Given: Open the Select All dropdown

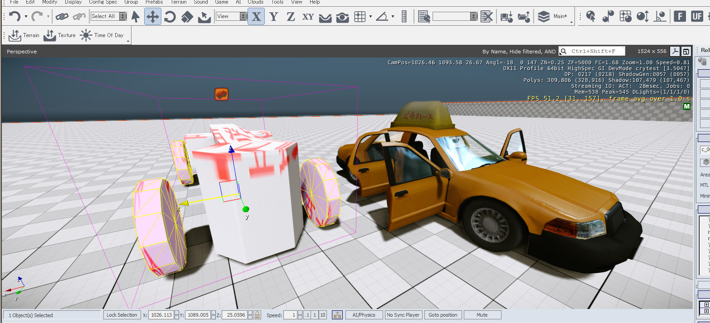Looking at the screenshot, I should click(x=109, y=16).
